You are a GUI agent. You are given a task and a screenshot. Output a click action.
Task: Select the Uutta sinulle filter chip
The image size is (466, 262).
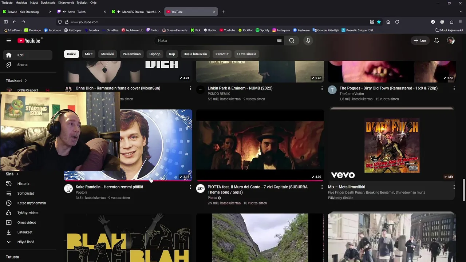247,54
